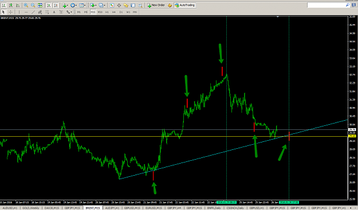Viewport: 358px width, 210px height.
Task: Click the New Order button
Action: [x=156, y=5]
